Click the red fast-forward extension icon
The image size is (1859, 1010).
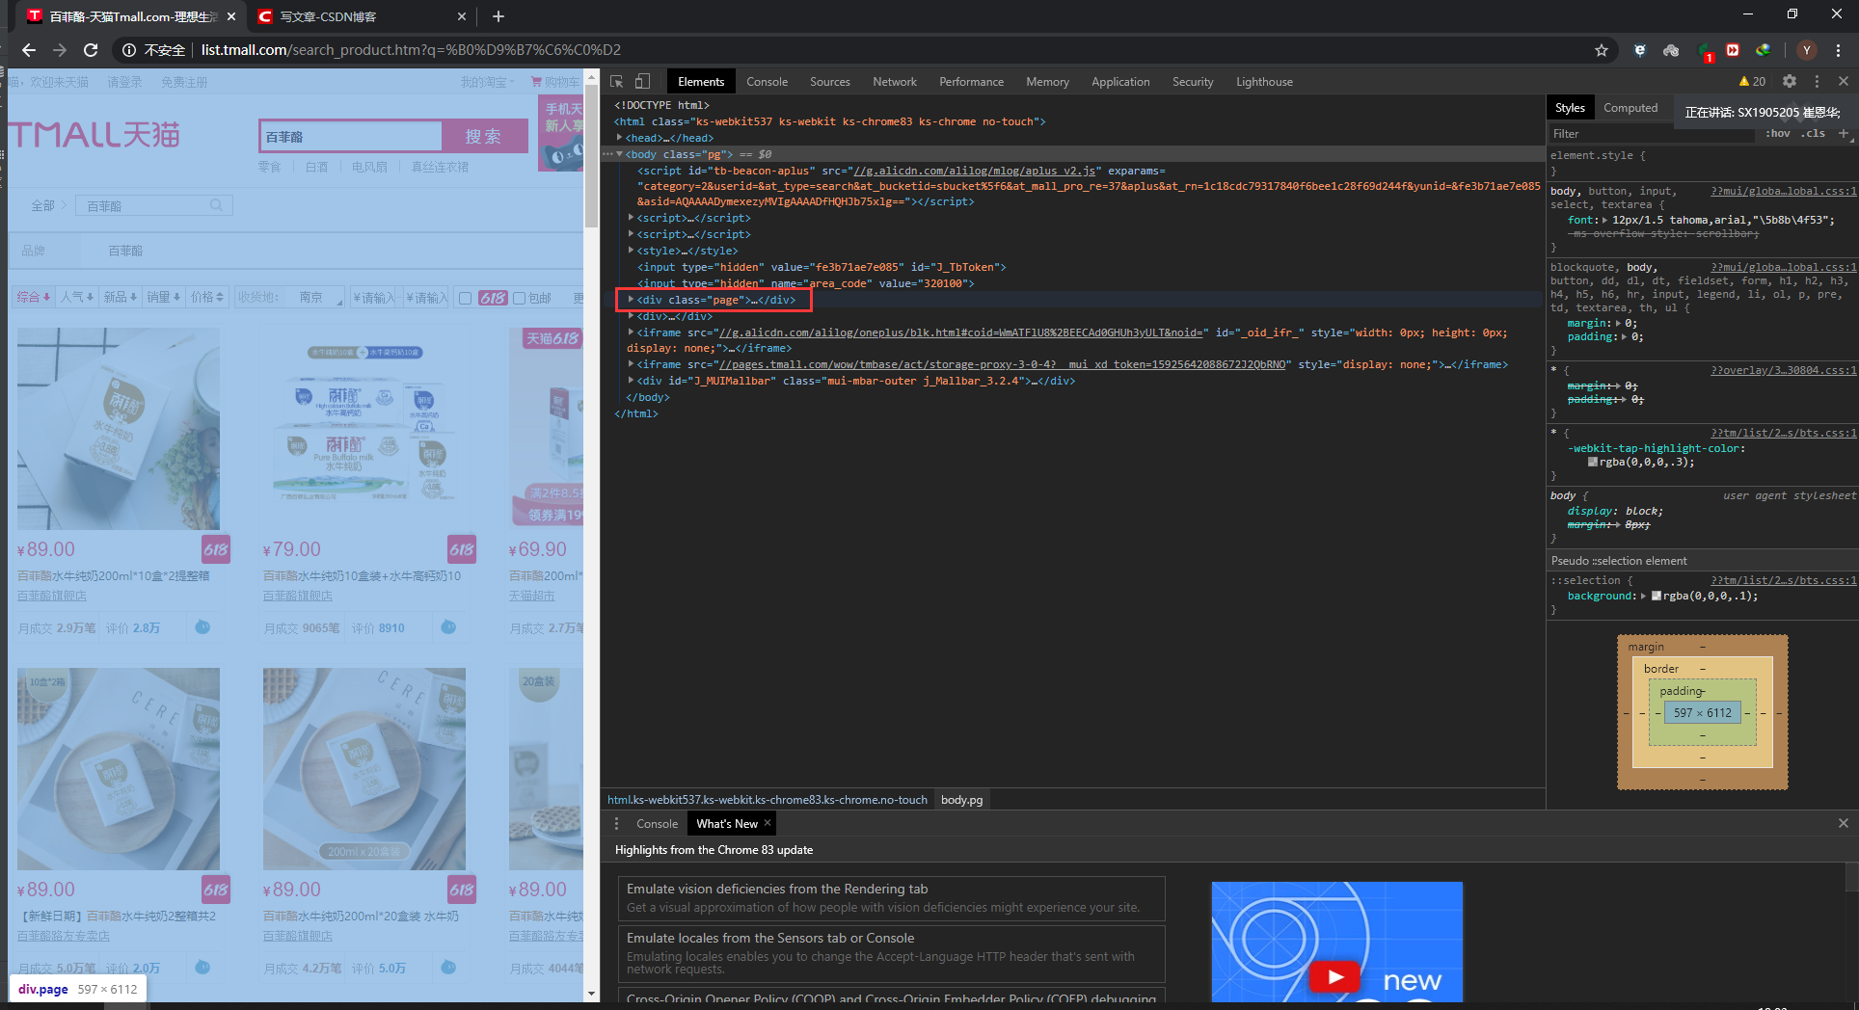click(x=1733, y=50)
